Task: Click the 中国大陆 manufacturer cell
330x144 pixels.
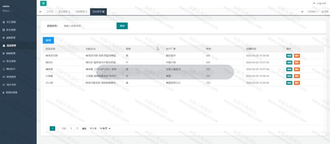Action: coord(171,63)
